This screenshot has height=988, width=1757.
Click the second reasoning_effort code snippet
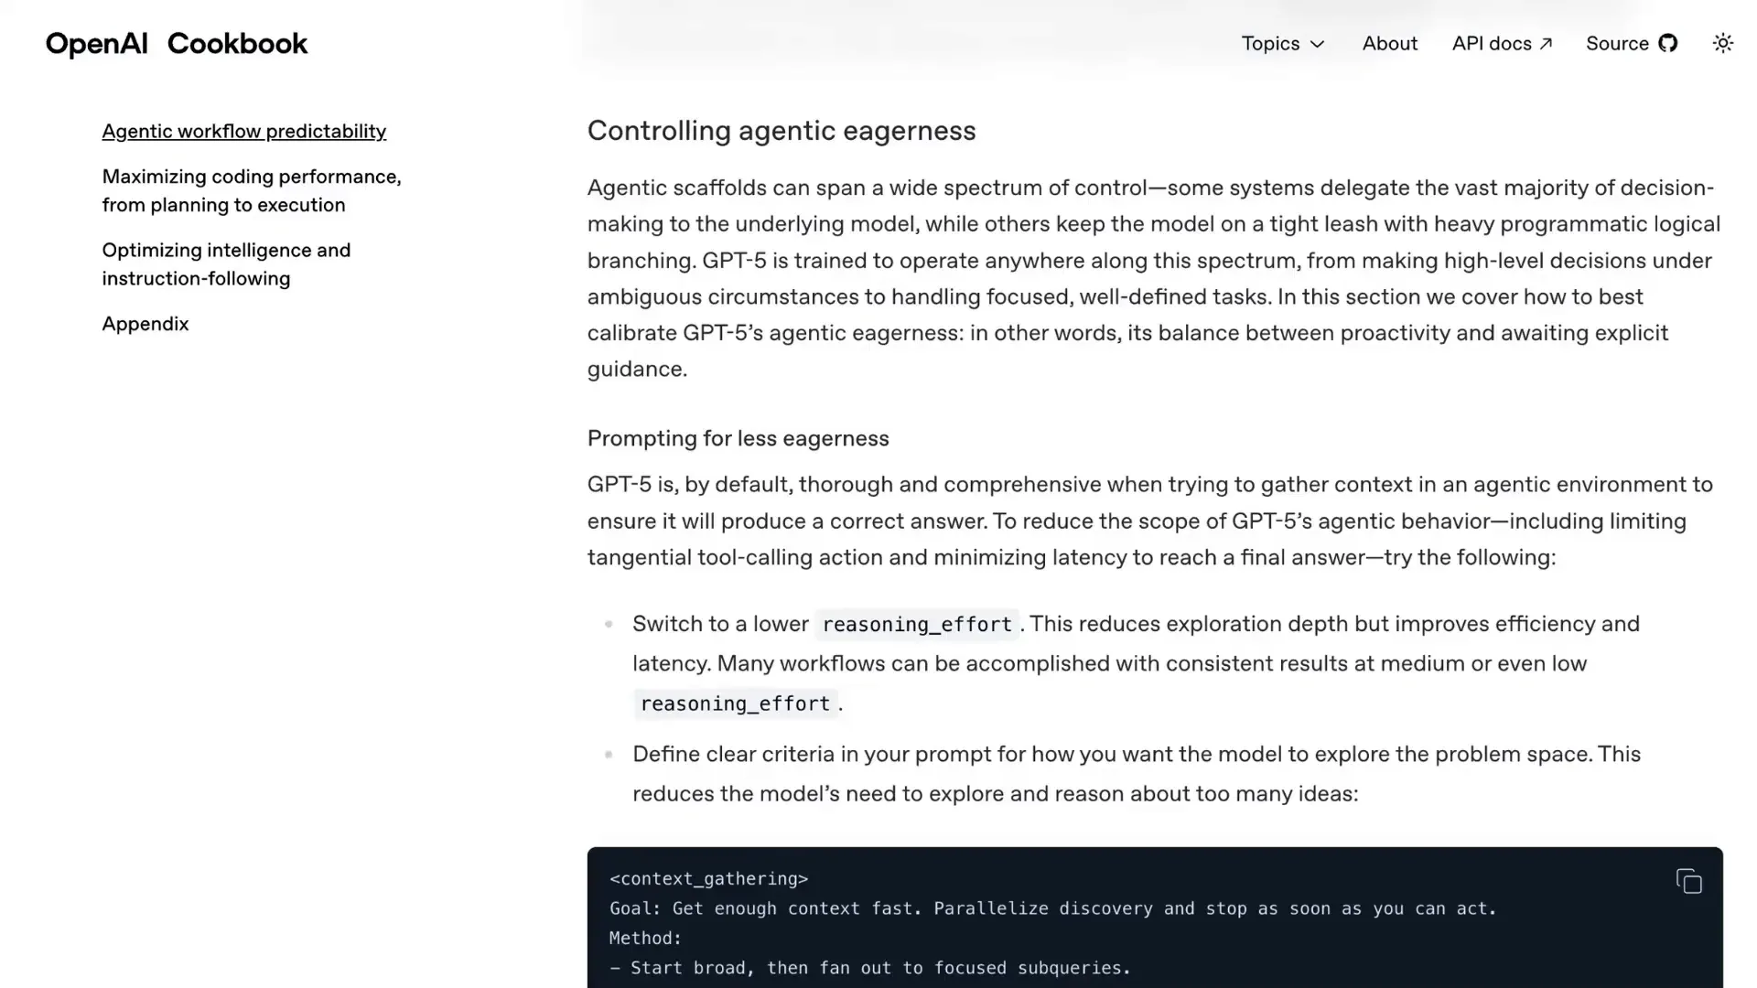[737, 703]
